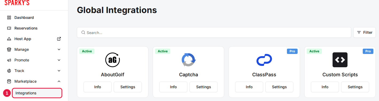379x101 pixels.
Task: Expand the Promote menu chevron
Action: [59, 60]
